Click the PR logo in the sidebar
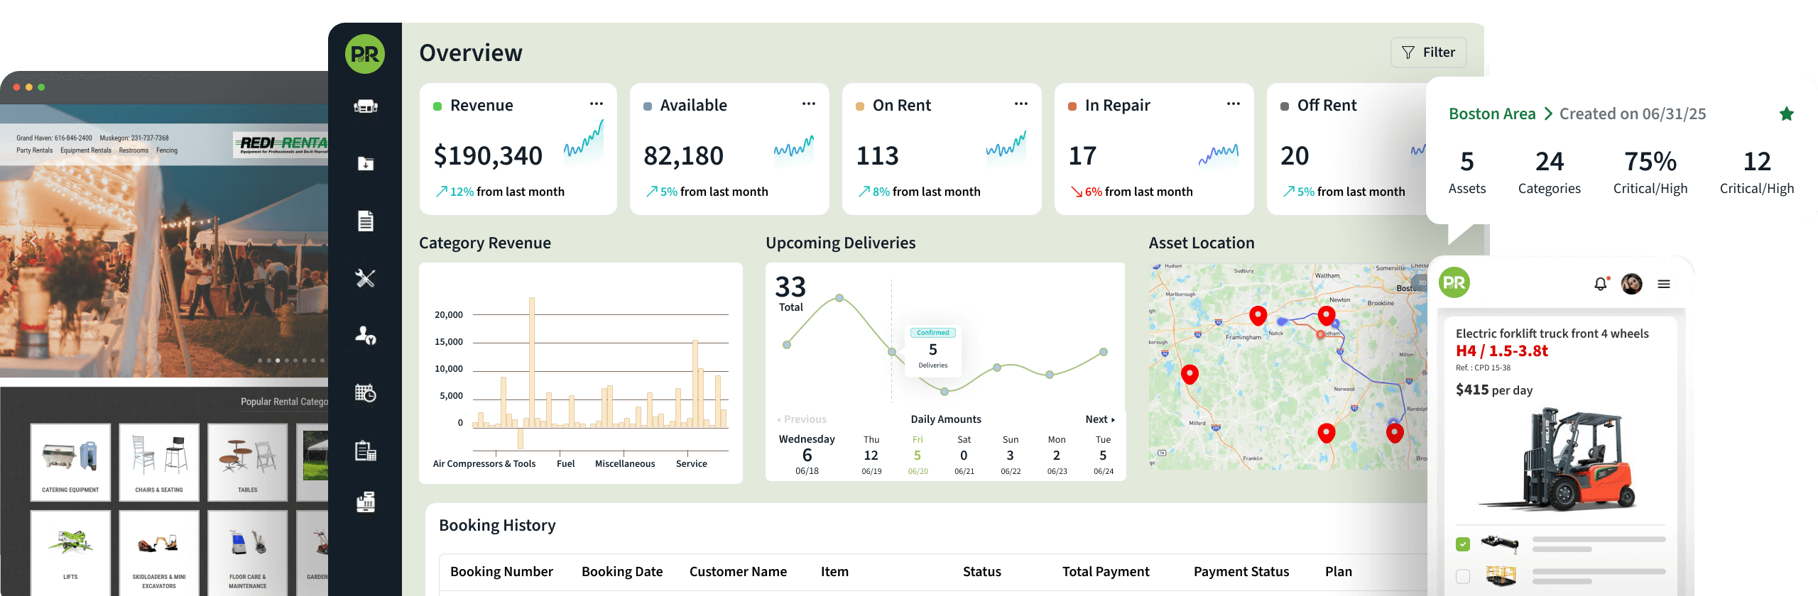Image resolution: width=1818 pixels, height=596 pixels. (365, 54)
